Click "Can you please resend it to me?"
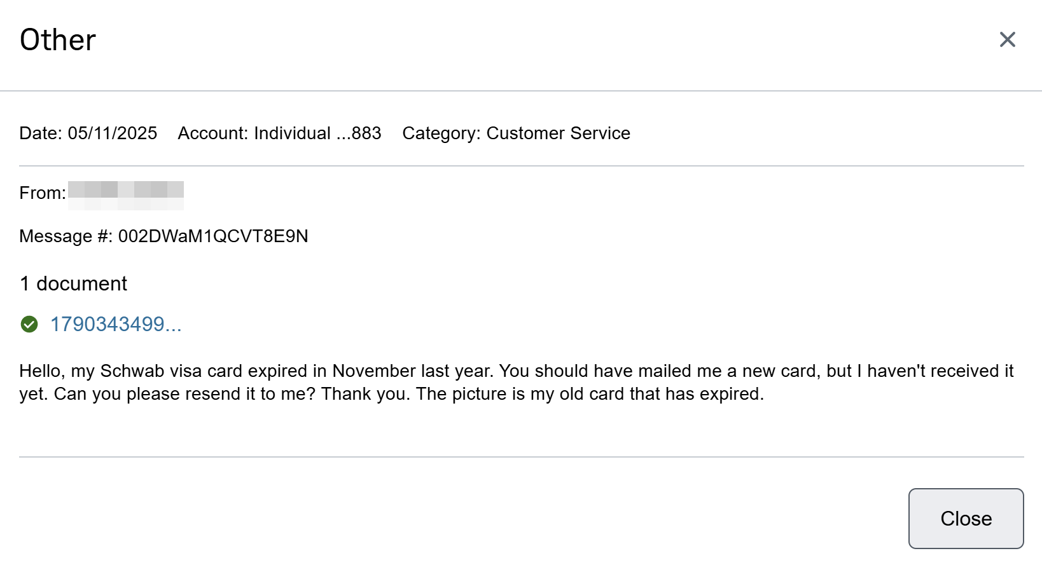1042x565 pixels. pos(184,394)
